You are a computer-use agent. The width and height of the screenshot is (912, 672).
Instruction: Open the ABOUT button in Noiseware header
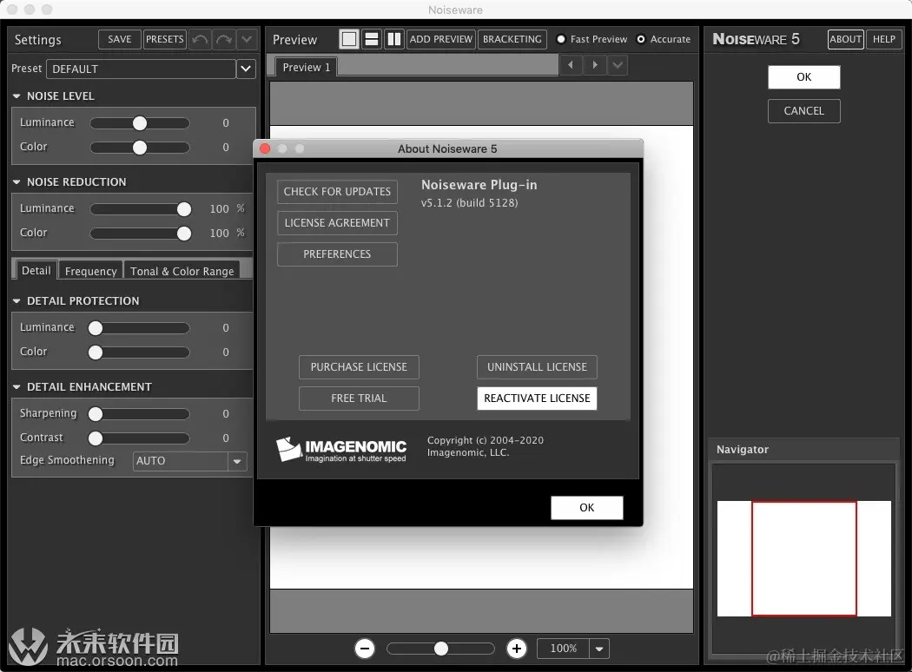846,39
